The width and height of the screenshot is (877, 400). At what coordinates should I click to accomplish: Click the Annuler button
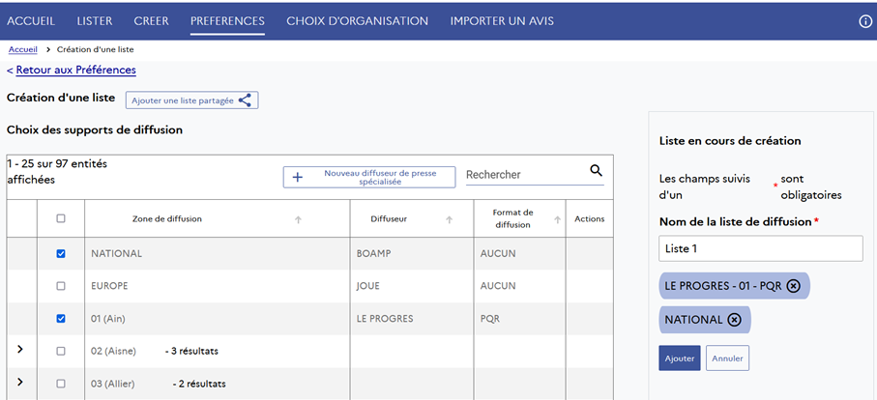tap(728, 358)
